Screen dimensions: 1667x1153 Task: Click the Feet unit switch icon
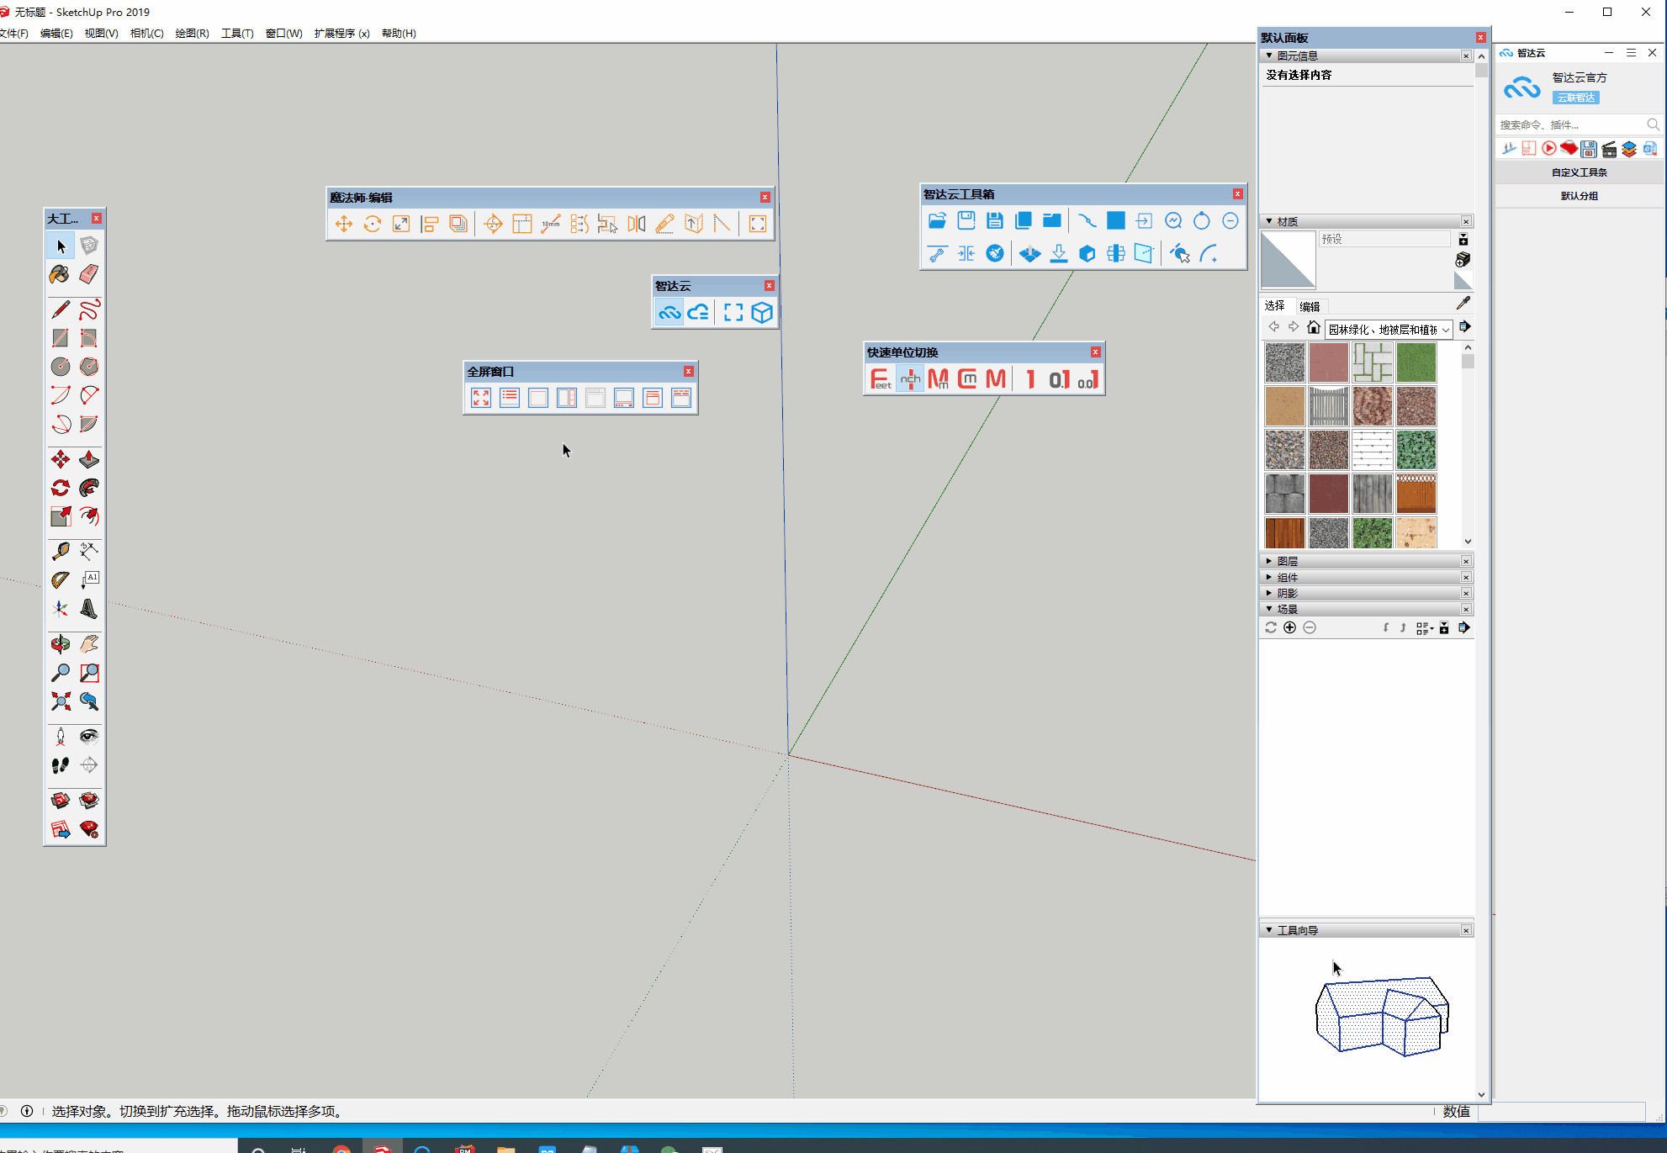[x=880, y=379]
